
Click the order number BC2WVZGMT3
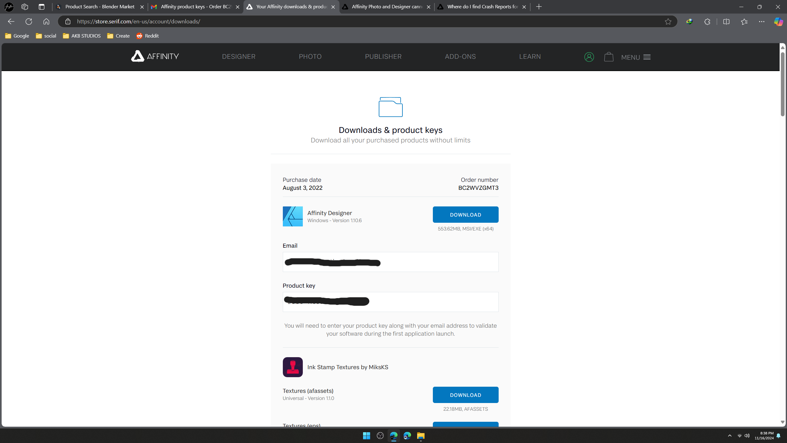pos(478,188)
